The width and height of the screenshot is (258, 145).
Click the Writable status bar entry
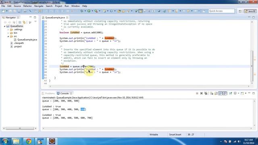pos(154,135)
